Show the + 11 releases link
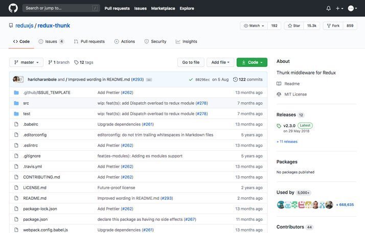This screenshot has height=233, width=365. [287, 142]
